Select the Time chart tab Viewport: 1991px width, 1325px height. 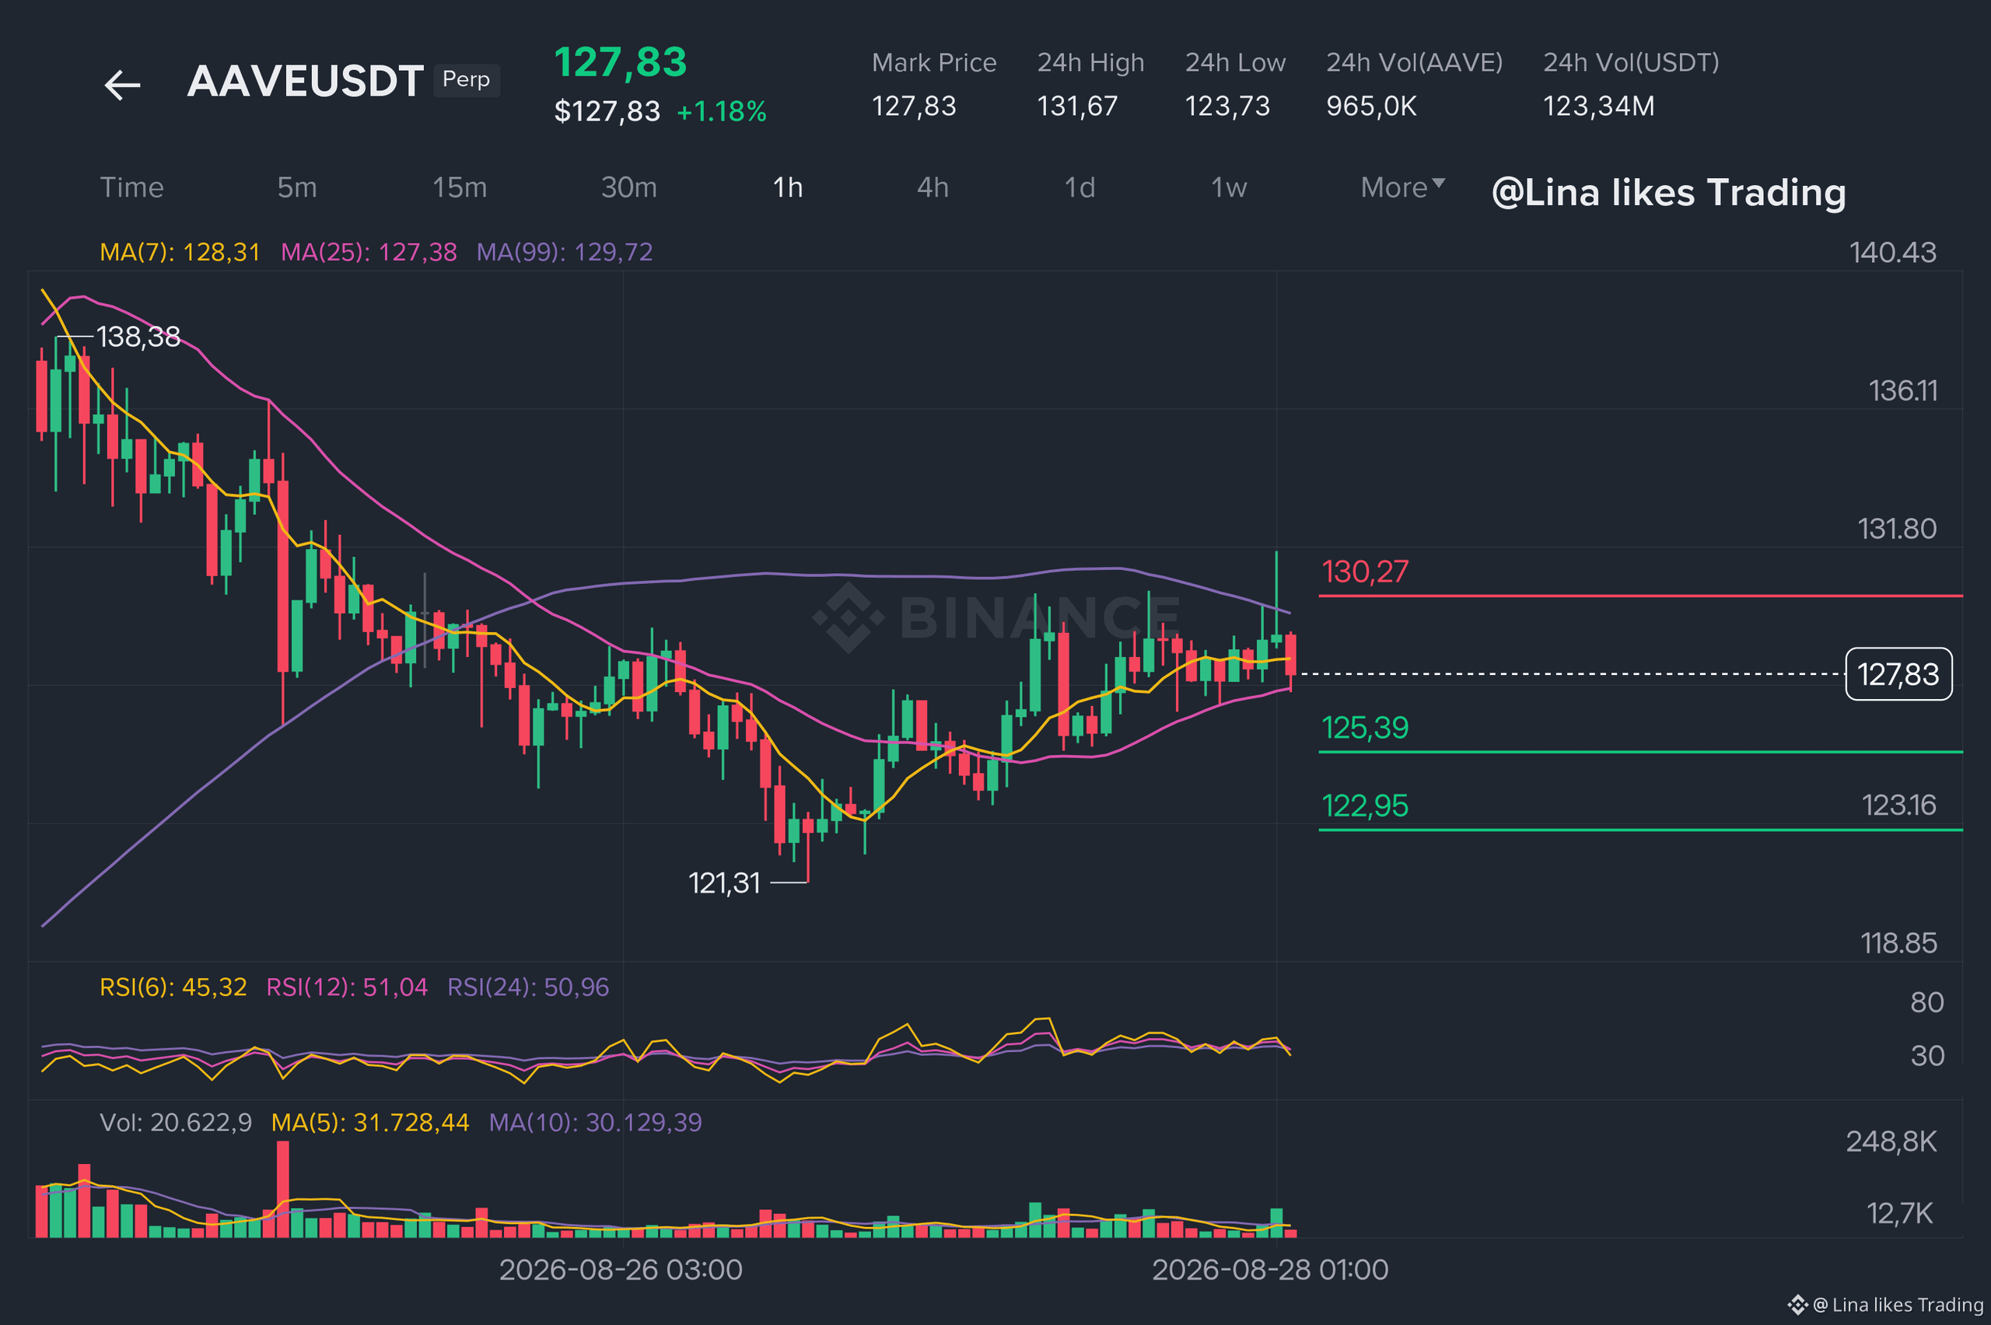pos(132,187)
